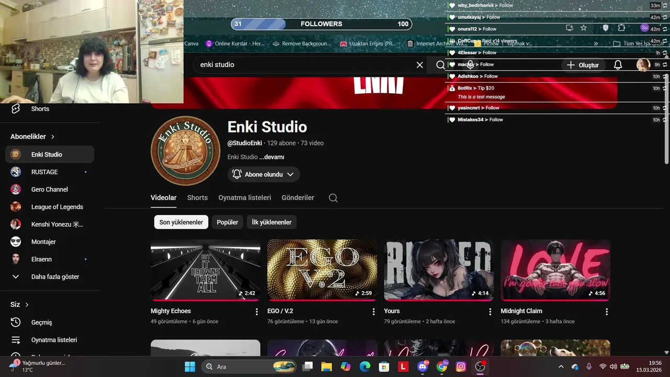The height and width of the screenshot is (377, 670).
Task: Play the Midnight Claim video thumbnail
Action: pyautogui.click(x=555, y=270)
